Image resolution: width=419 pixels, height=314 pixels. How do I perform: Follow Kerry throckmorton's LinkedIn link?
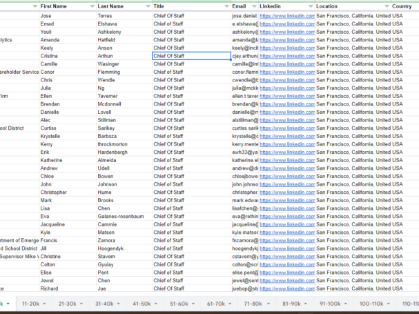[286, 144]
